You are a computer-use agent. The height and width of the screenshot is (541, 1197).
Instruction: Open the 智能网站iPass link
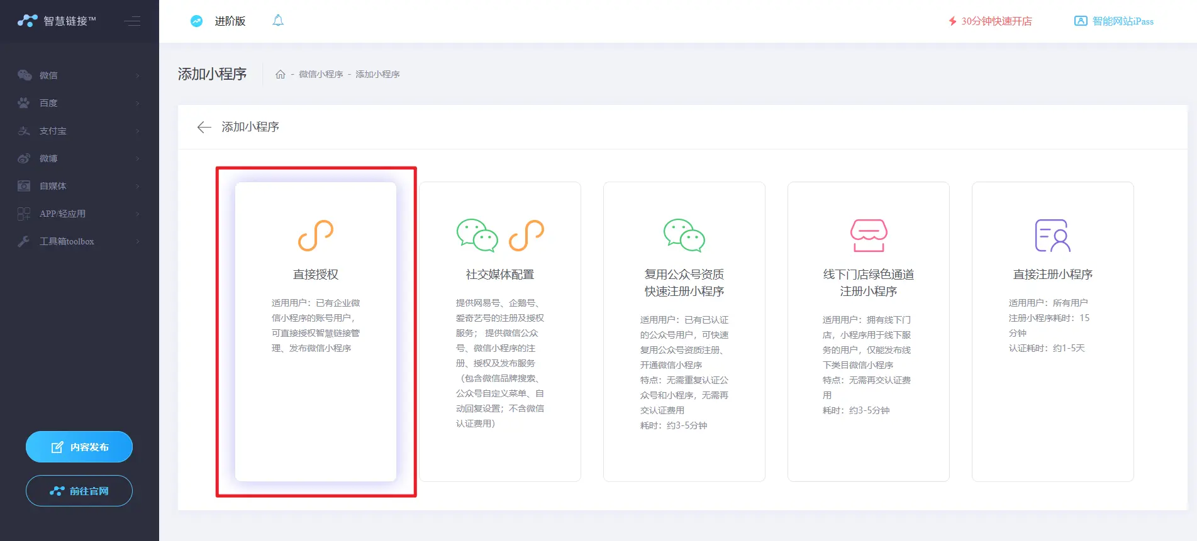coord(1114,21)
